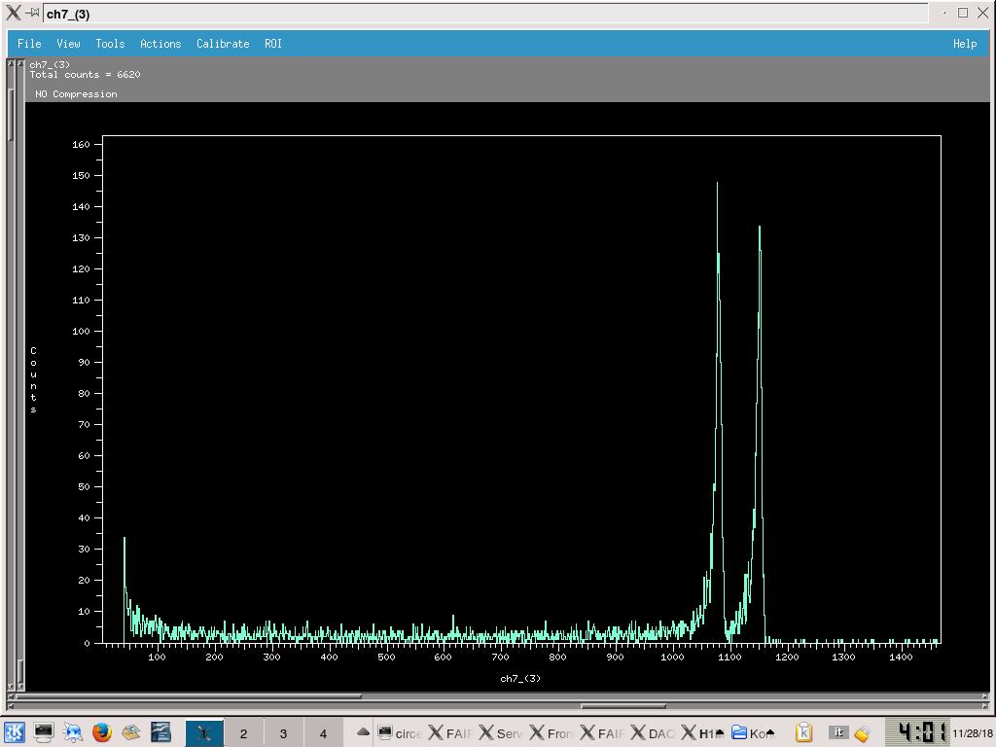Viewport: 996px width, 747px height.
Task: Open the View menu
Action: tap(68, 44)
